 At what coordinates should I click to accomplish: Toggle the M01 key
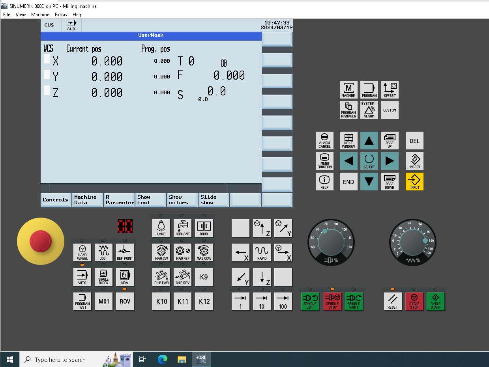(103, 302)
